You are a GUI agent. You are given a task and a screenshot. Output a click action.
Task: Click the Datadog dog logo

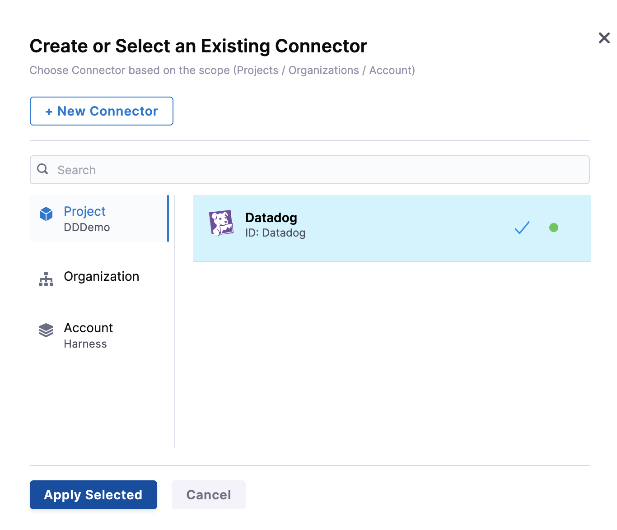(221, 223)
